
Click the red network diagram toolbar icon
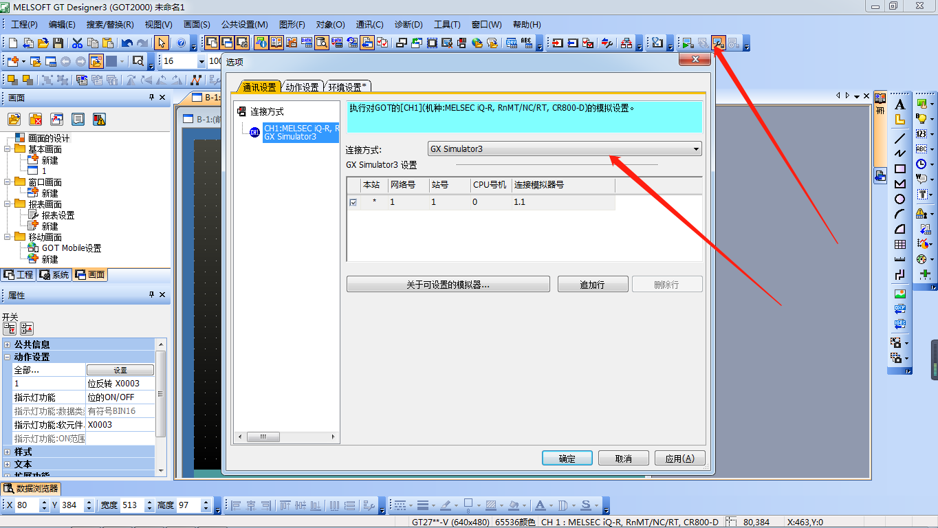coord(626,43)
